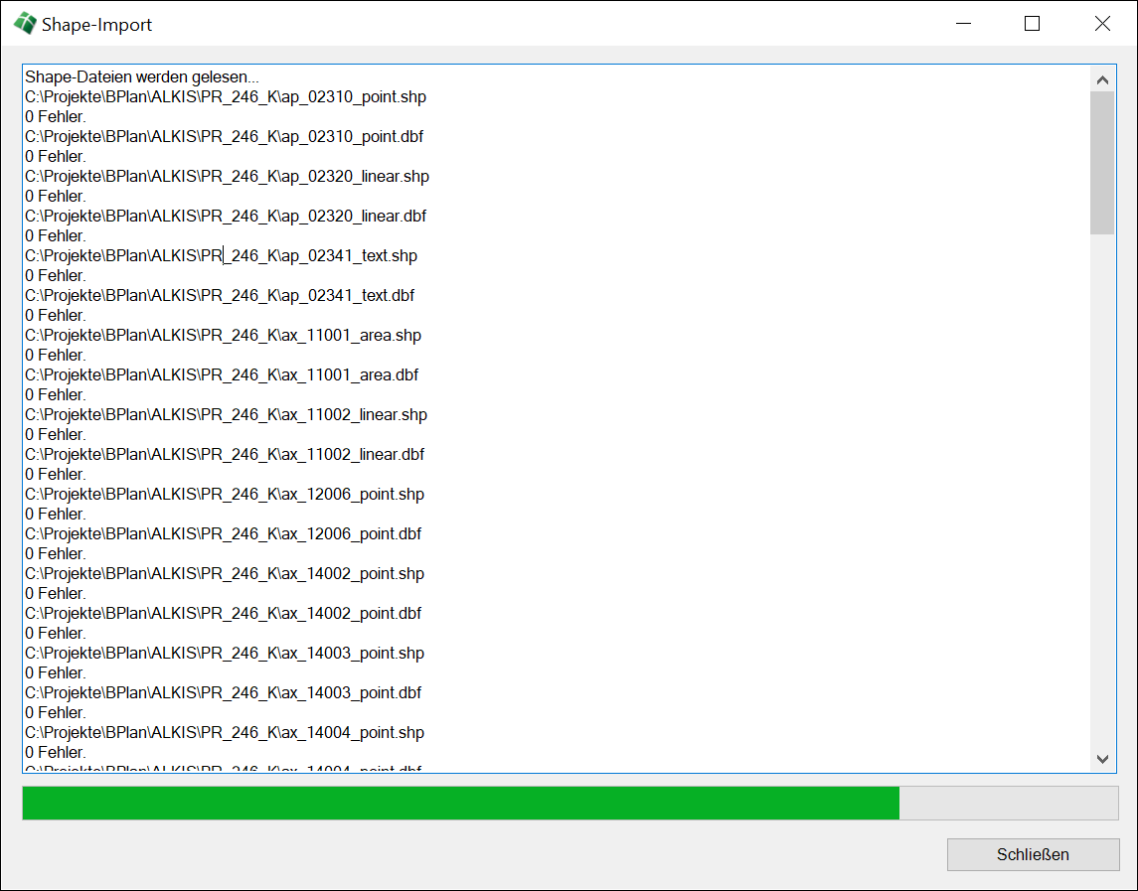Click the empty scrollbar track below the thumb
The image size is (1138, 891).
pos(1102,497)
